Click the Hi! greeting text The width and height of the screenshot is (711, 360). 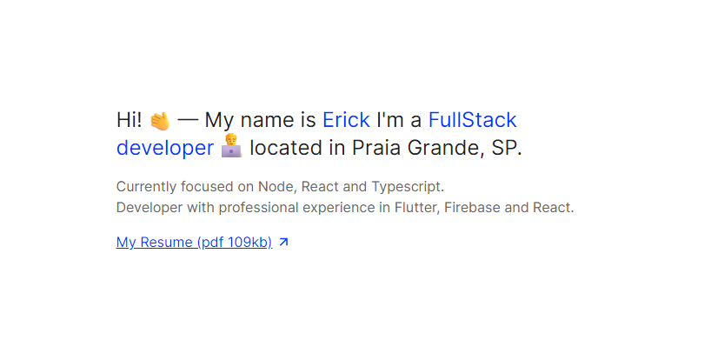[129, 120]
